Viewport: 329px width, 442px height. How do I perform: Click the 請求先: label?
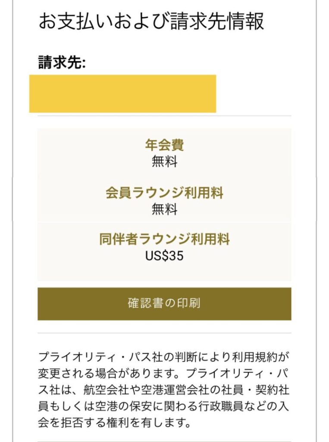62,63
